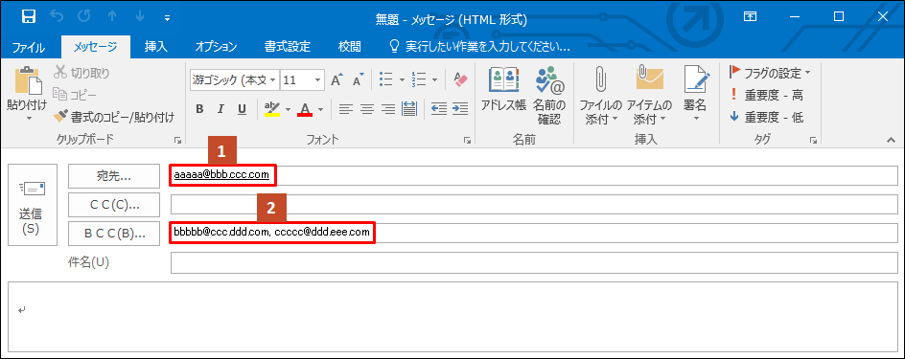Clear all formatting with eraser icon
The height and width of the screenshot is (359, 905).
(460, 79)
